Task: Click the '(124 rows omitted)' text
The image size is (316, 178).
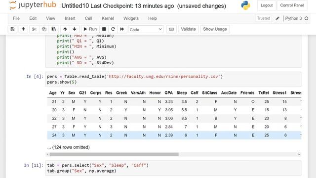Action: tap(71, 147)
